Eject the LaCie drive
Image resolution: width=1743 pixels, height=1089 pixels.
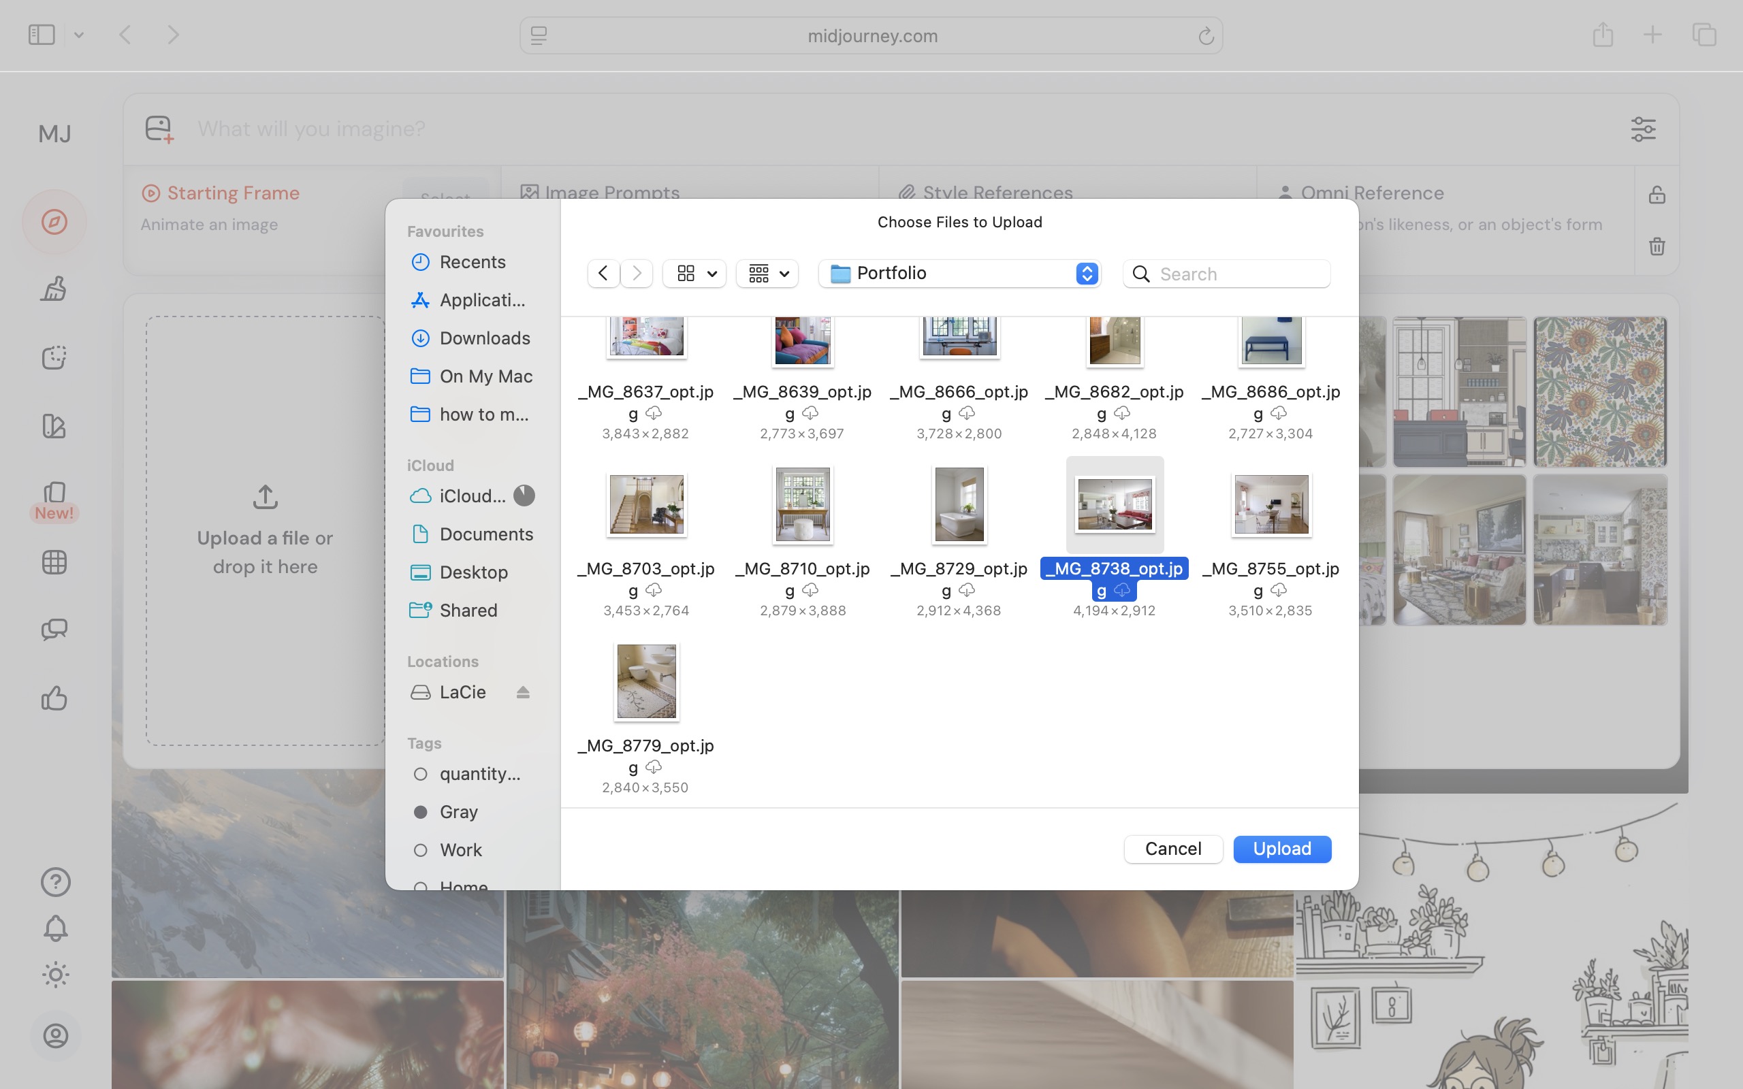(x=523, y=692)
